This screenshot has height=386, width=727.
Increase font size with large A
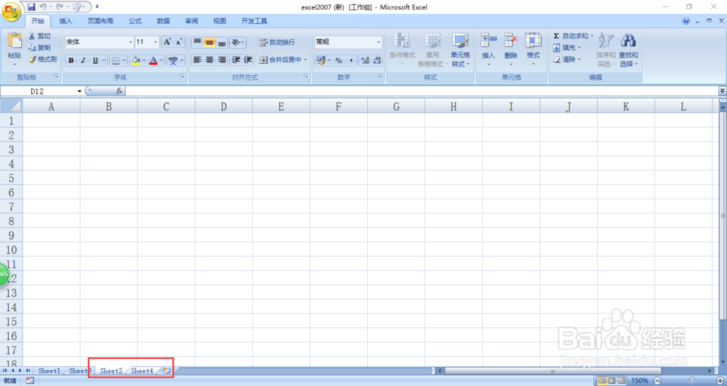pos(167,42)
